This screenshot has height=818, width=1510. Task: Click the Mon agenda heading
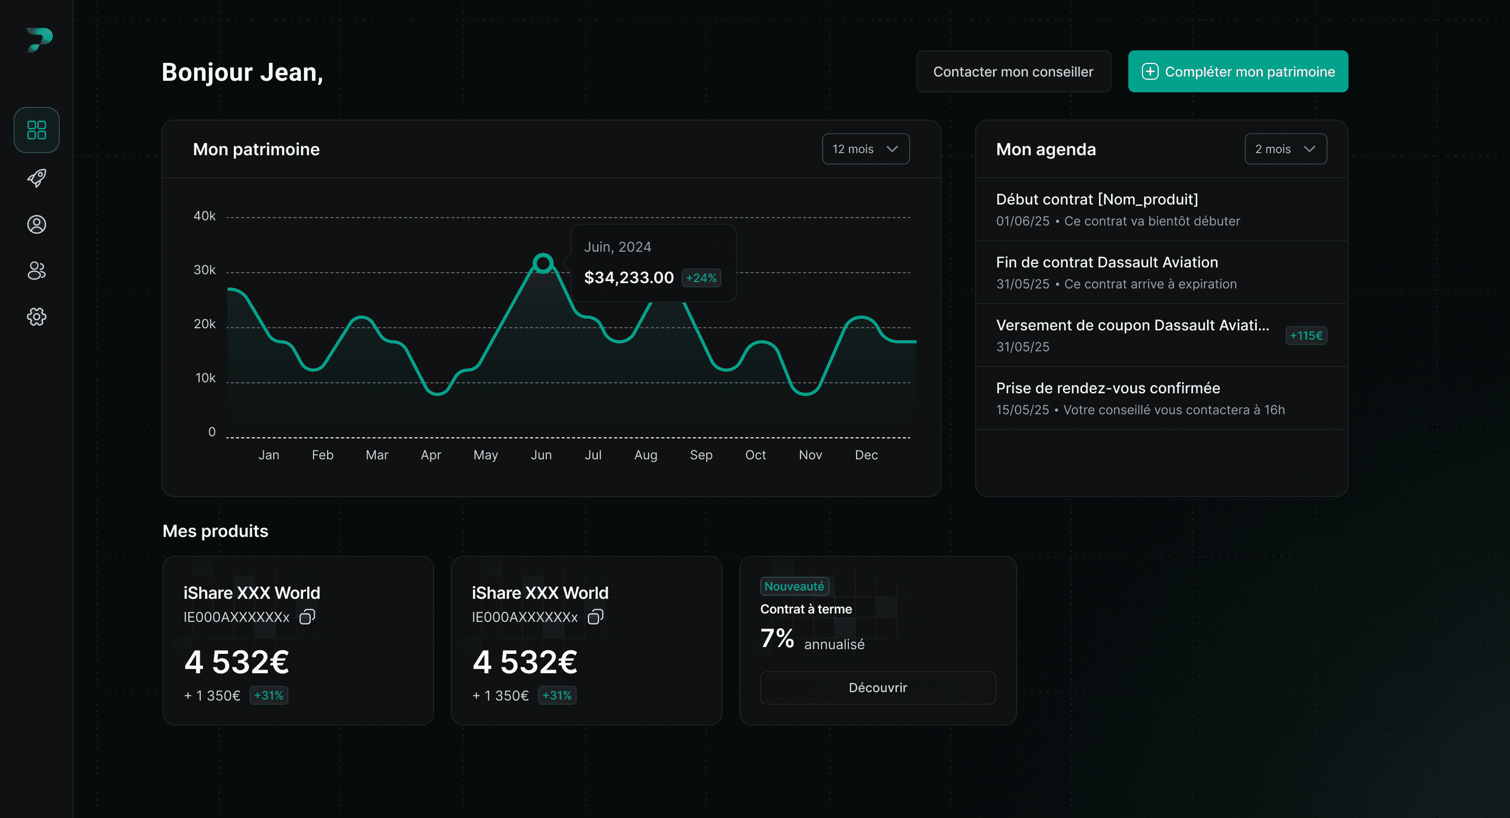1046,149
